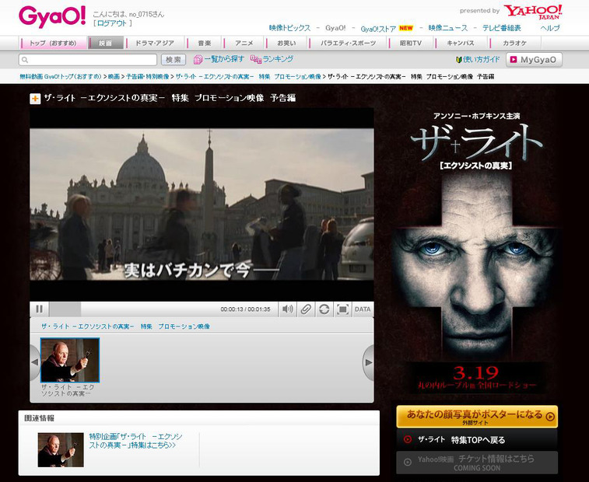589x482 pixels.
Task: Open 一覧から探す browse list
Action: point(219,59)
